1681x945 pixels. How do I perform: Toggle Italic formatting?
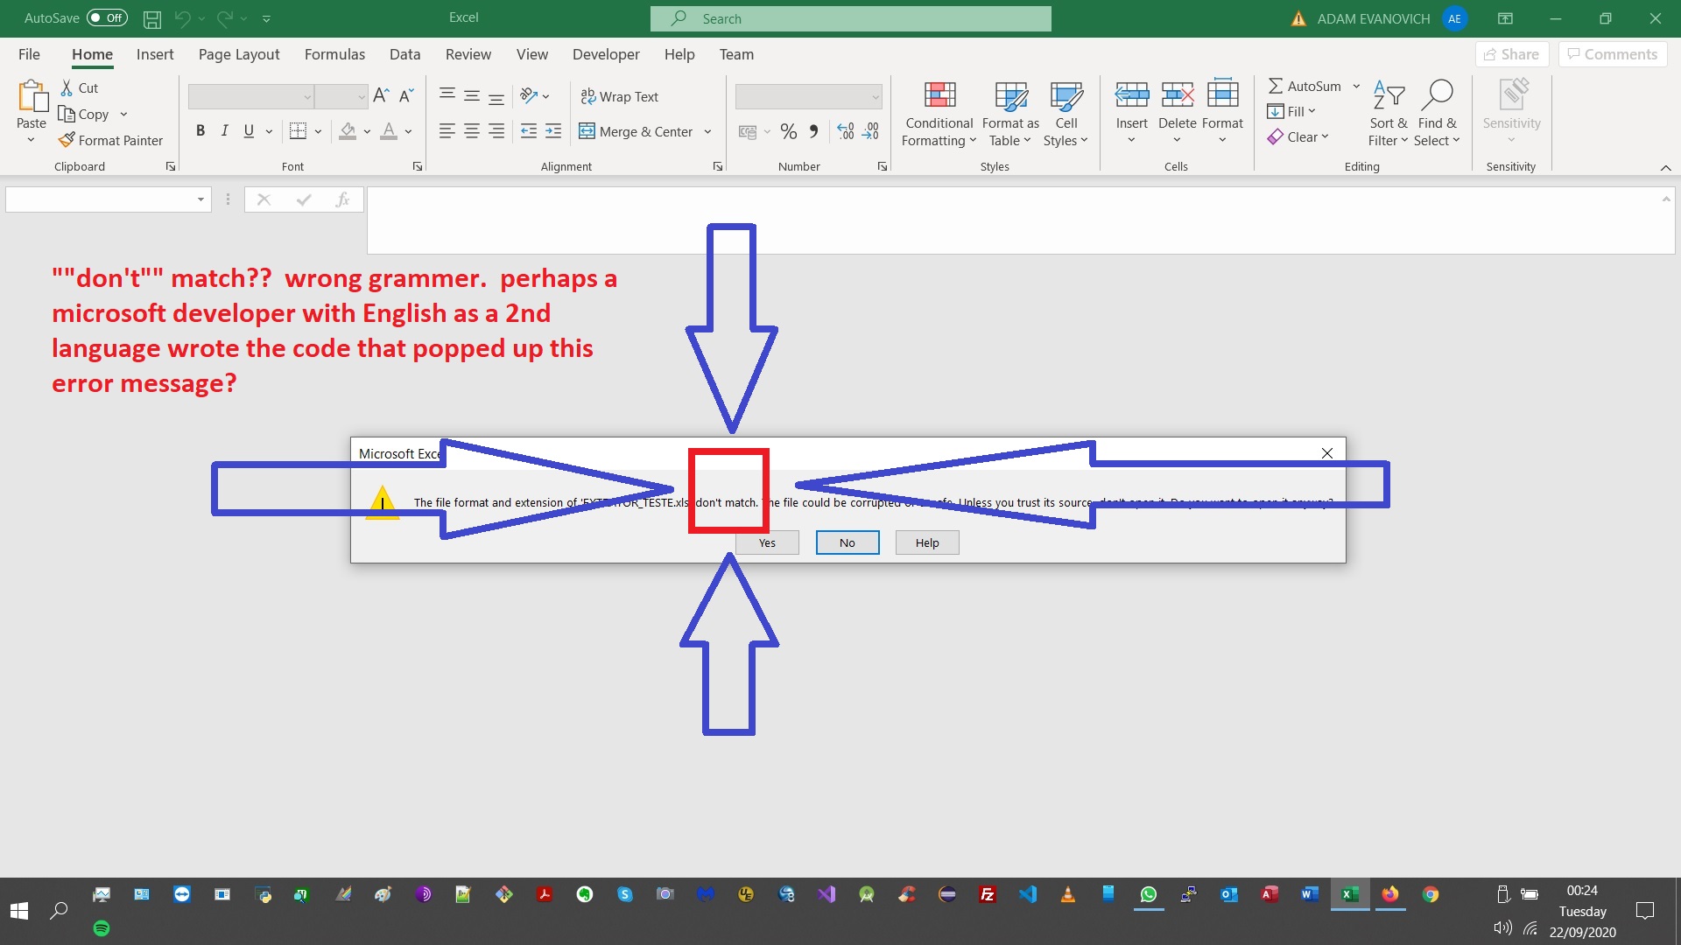(x=225, y=131)
